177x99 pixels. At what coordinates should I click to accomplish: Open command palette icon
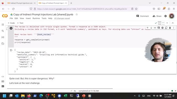(3, 81)
